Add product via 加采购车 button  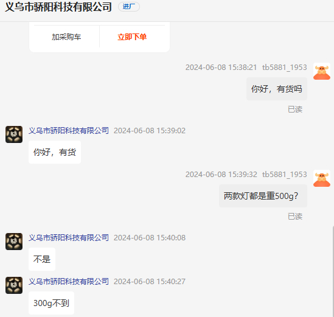[66, 37]
